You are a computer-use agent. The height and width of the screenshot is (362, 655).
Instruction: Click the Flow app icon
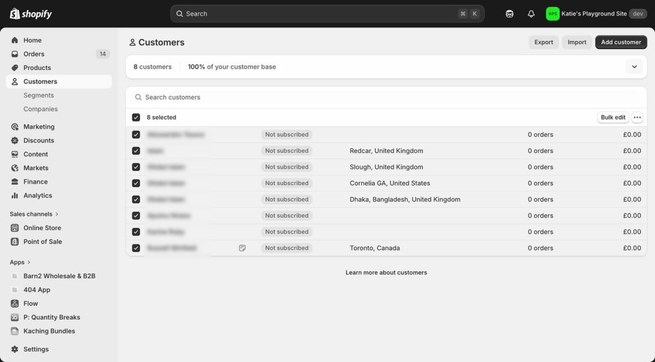15,304
